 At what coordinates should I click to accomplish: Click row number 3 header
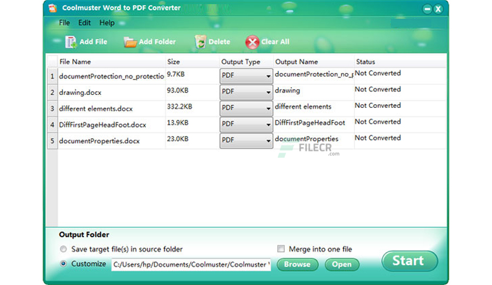click(x=52, y=108)
